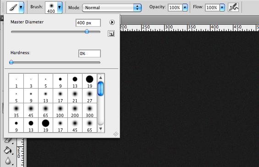Viewport: 259px width, 167px height.
Task: Select the Paint Bucket tool
Action: 7,150
